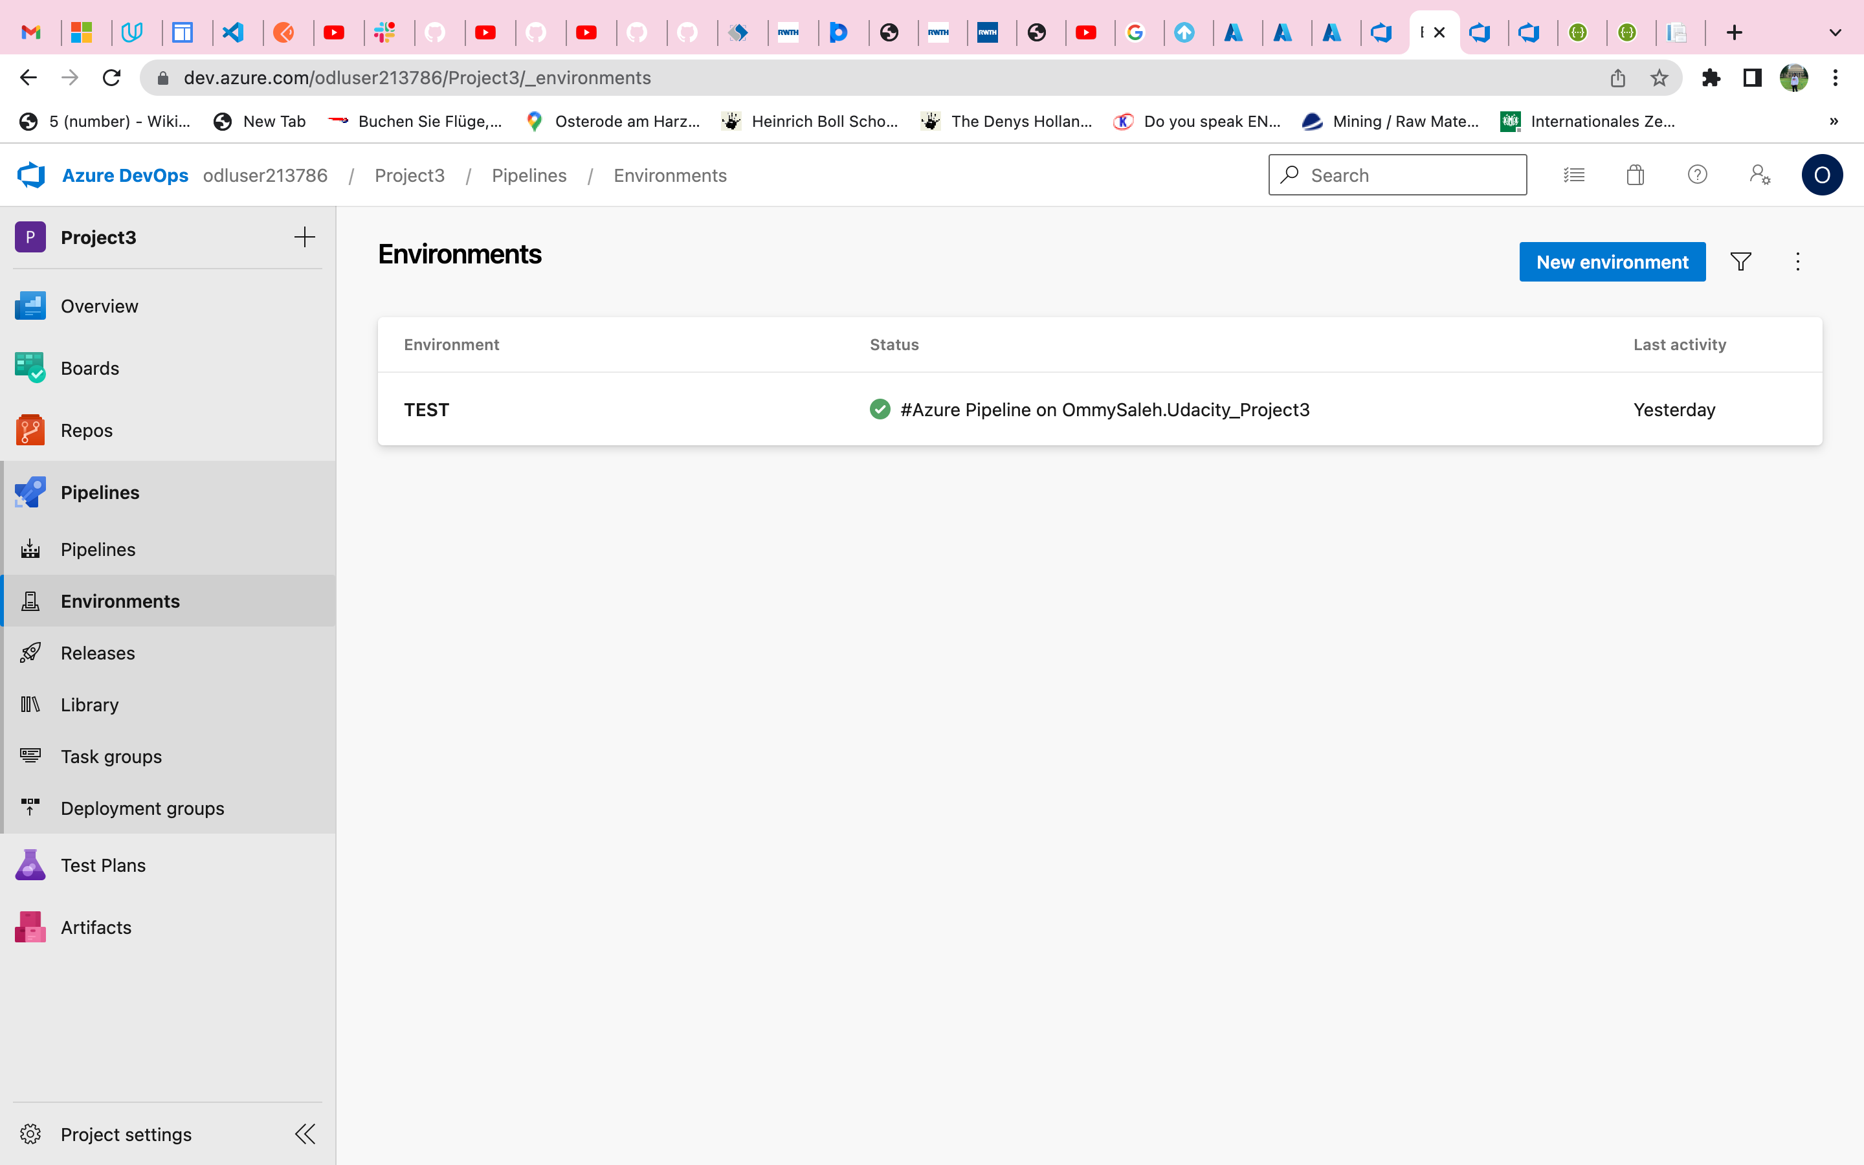Open user settings icon in header

(1759, 175)
